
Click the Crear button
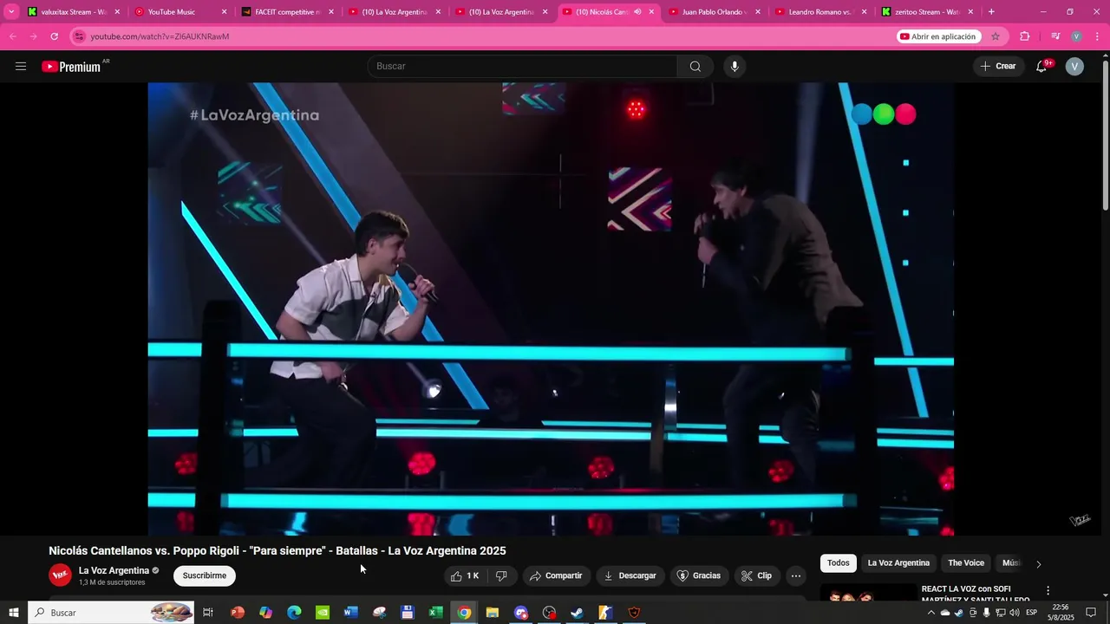pyautogui.click(x=998, y=67)
